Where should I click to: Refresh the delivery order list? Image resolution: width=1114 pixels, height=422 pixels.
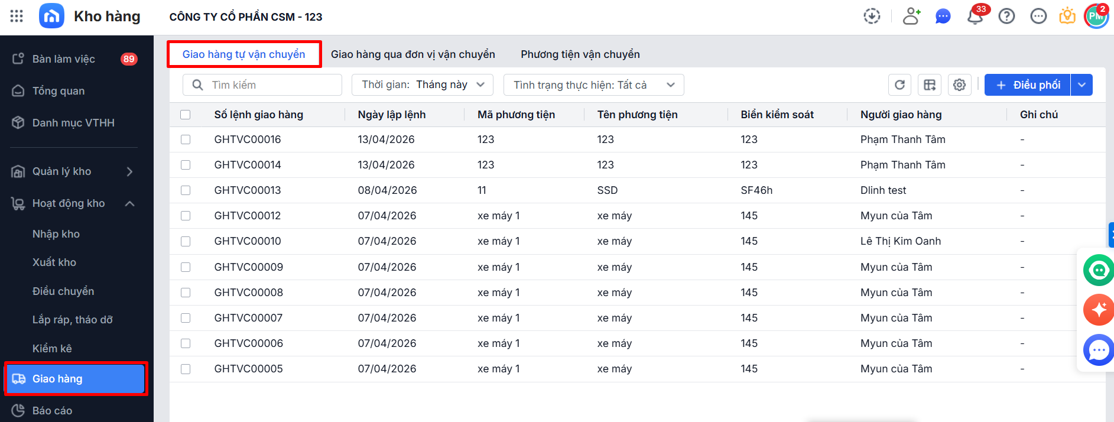click(899, 85)
